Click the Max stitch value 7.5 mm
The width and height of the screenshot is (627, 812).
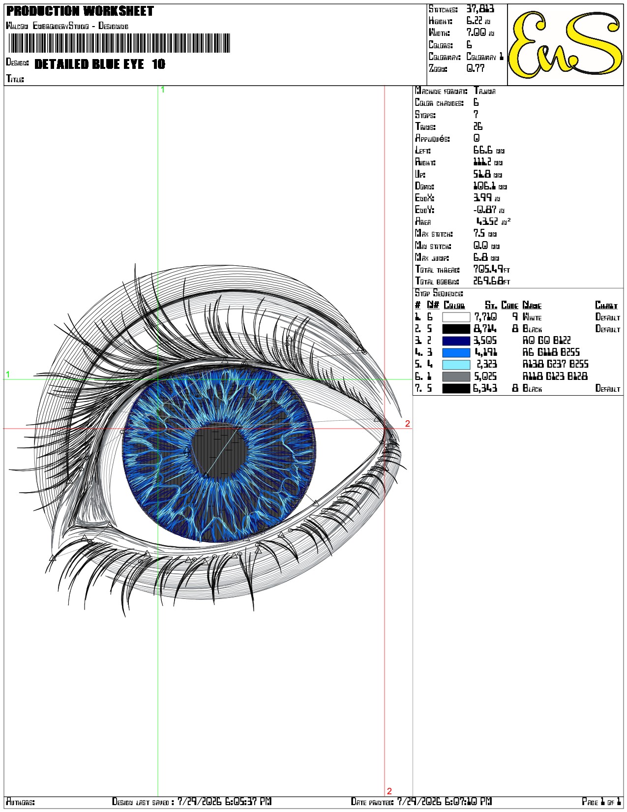pos(485,234)
